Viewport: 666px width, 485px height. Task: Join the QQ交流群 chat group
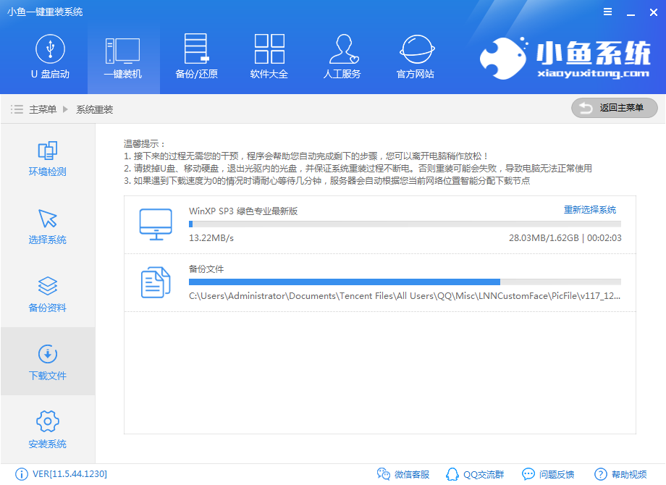(x=474, y=474)
